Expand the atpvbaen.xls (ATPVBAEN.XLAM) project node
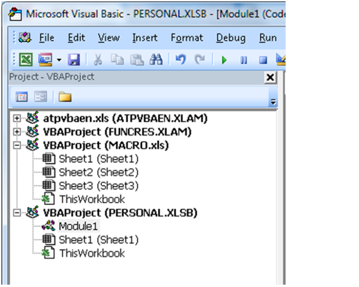This screenshot has height=287, width=359. coord(18,118)
